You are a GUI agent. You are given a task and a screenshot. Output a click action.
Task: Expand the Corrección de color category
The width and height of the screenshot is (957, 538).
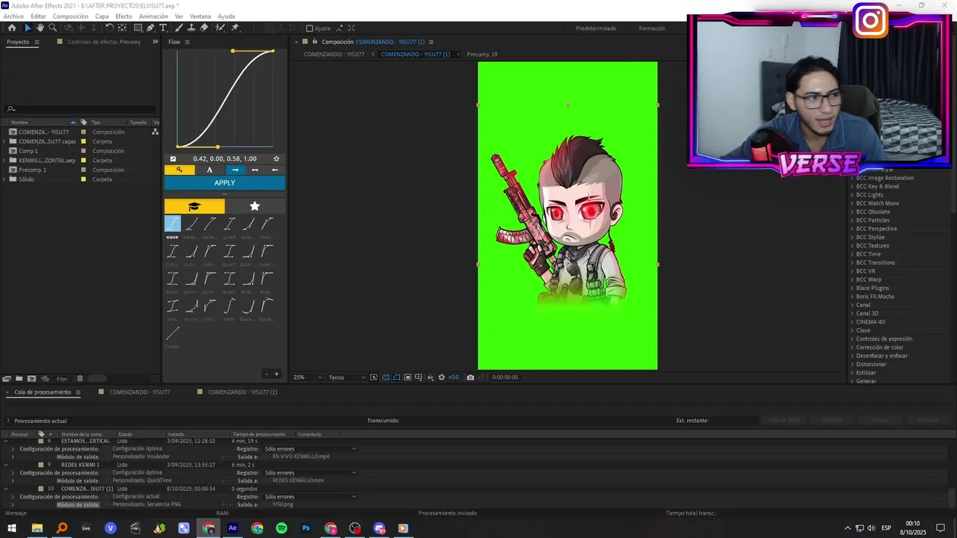pos(852,347)
